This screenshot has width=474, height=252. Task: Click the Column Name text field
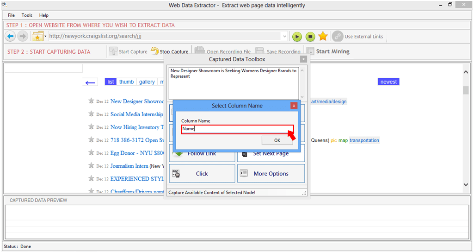pyautogui.click(x=237, y=129)
